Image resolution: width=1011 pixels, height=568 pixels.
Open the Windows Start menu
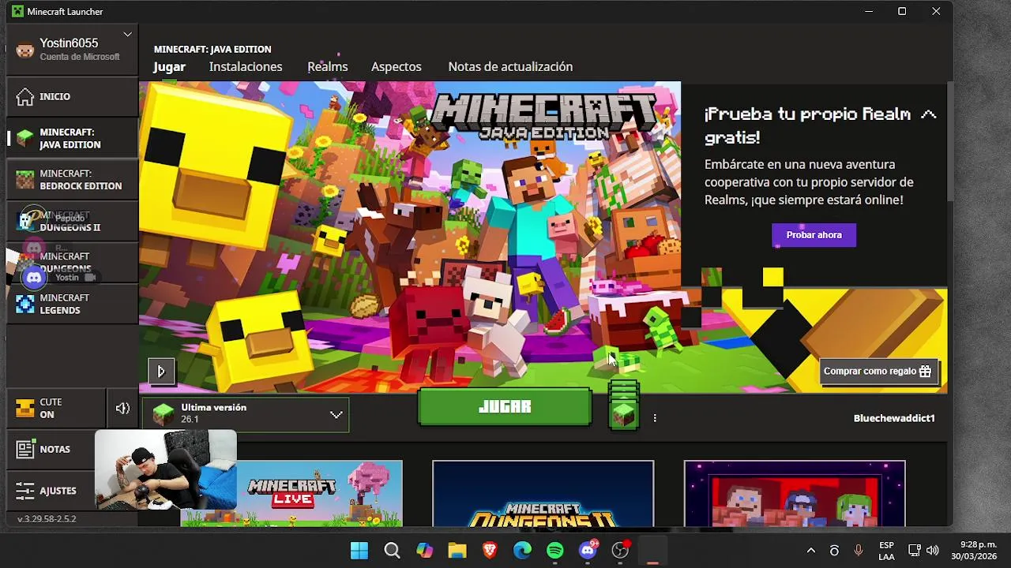point(359,551)
